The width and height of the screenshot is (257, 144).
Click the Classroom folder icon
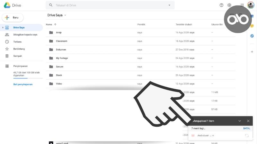(x=51, y=41)
